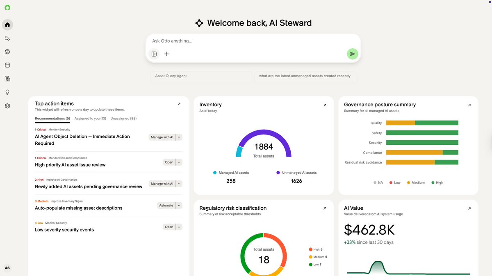Expand the Regulatory risk classification arrow
This screenshot has height=276, width=492.
pyautogui.click(x=325, y=209)
